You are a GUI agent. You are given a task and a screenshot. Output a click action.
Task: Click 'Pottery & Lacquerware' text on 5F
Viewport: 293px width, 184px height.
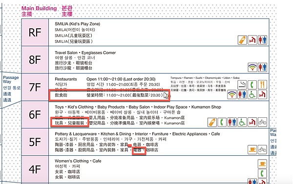[76, 134]
